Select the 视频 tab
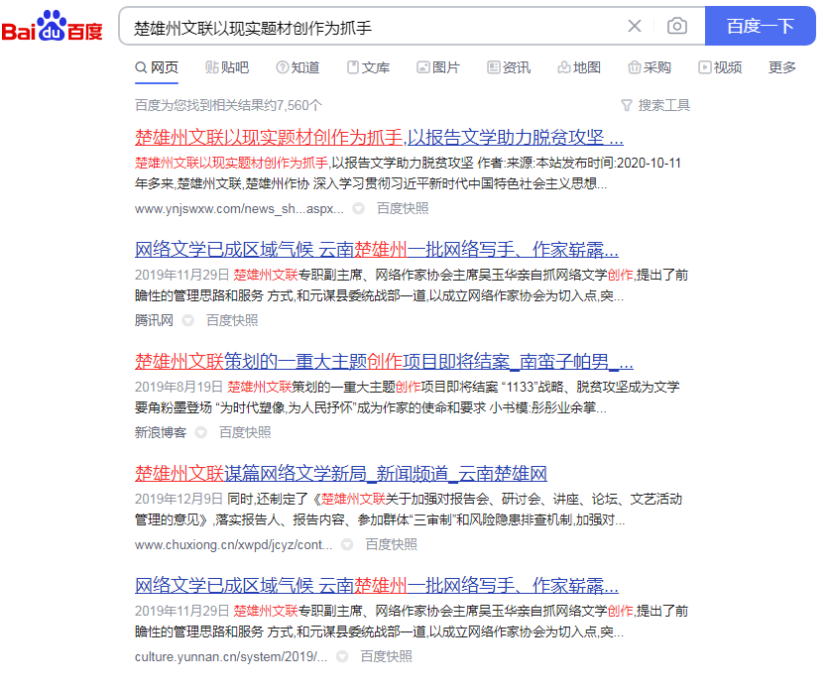Viewport: 830px width, 687px height. 720,67
